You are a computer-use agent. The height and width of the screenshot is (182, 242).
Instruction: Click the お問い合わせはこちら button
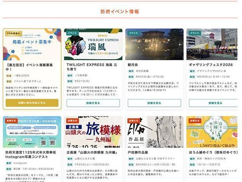click(x=32, y=103)
